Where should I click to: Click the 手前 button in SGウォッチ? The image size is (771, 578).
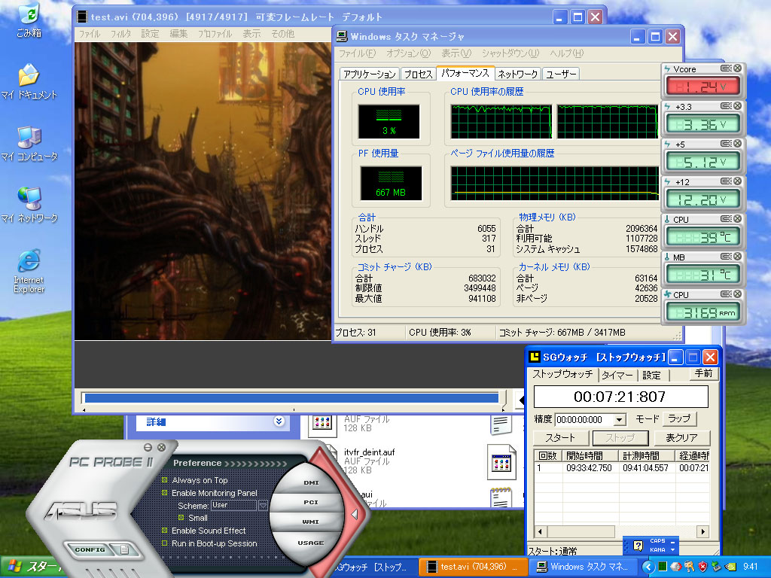click(x=703, y=373)
